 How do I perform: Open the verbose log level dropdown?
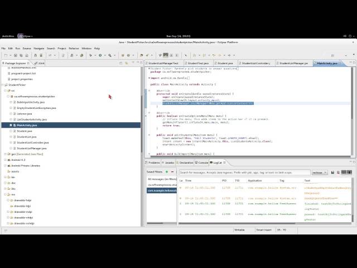320,173
